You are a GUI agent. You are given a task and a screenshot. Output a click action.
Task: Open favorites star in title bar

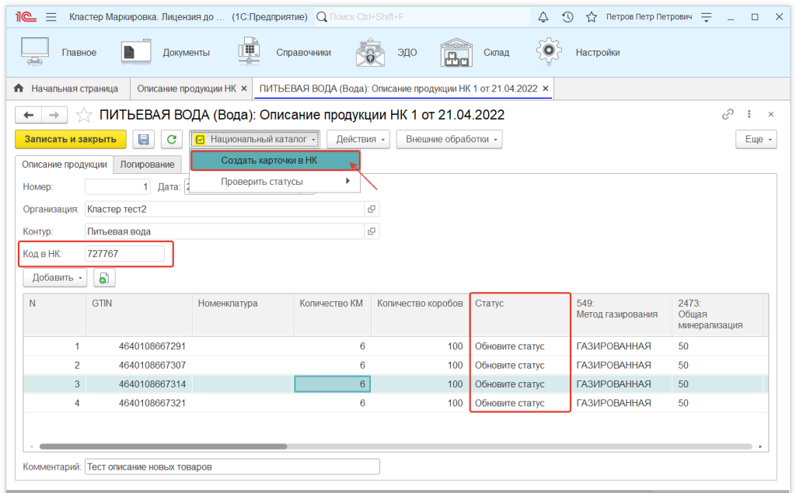592,17
